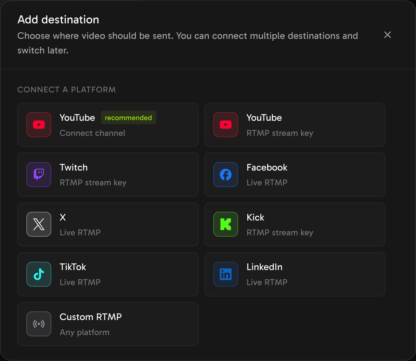This screenshot has width=416, height=361.
Task: Click the green recommended badge
Action: (128, 118)
